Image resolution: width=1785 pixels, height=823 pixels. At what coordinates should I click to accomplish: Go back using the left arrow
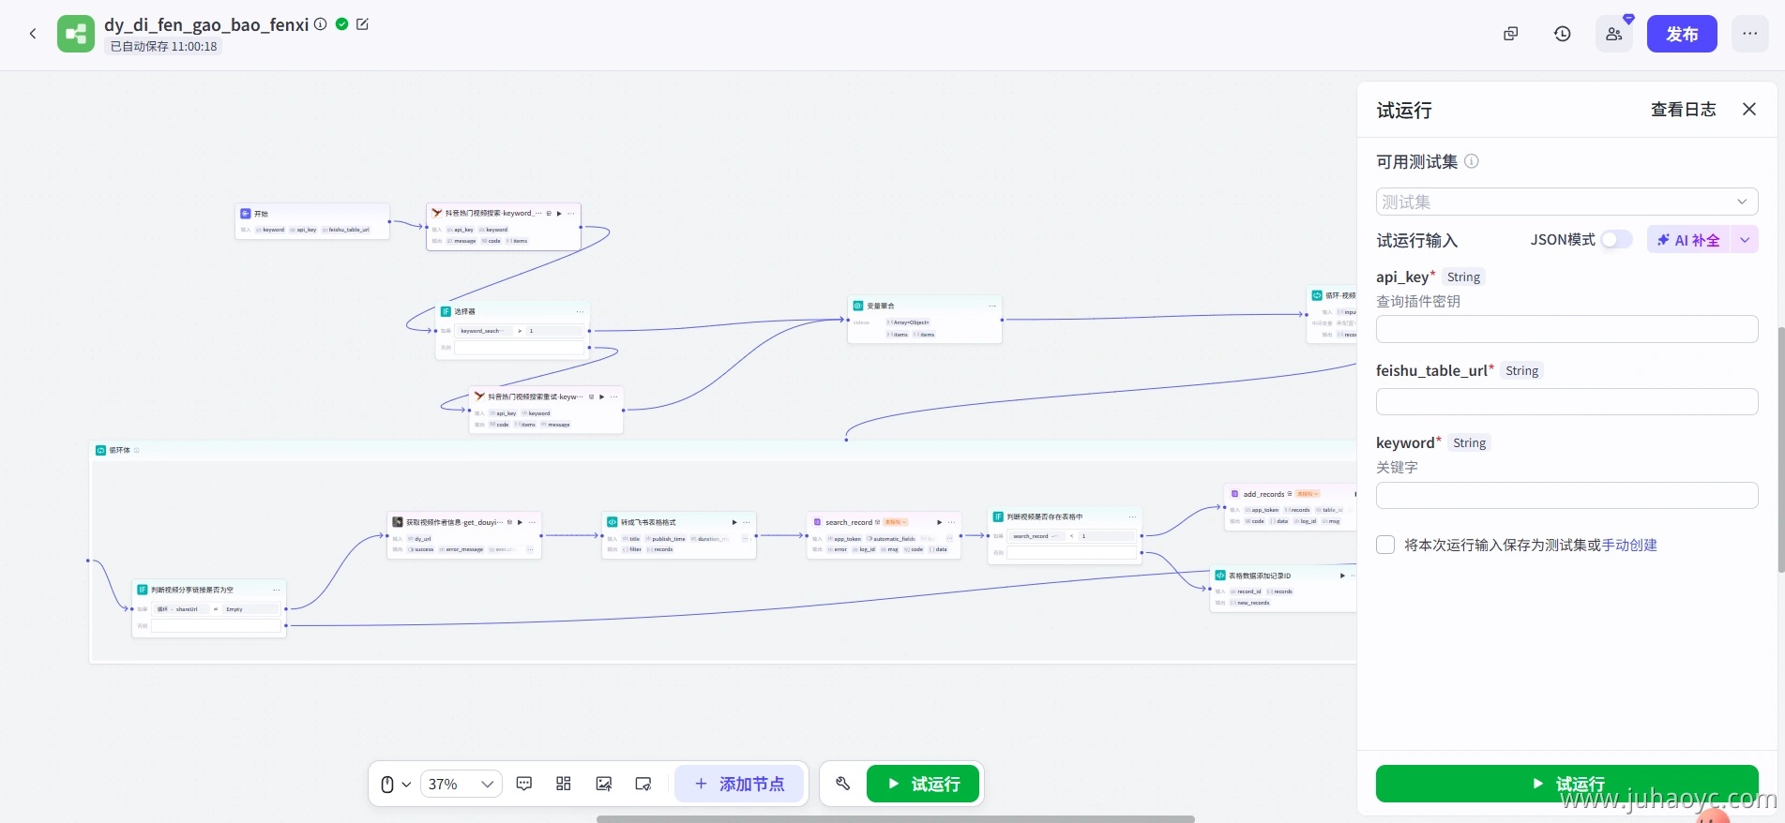coord(33,34)
